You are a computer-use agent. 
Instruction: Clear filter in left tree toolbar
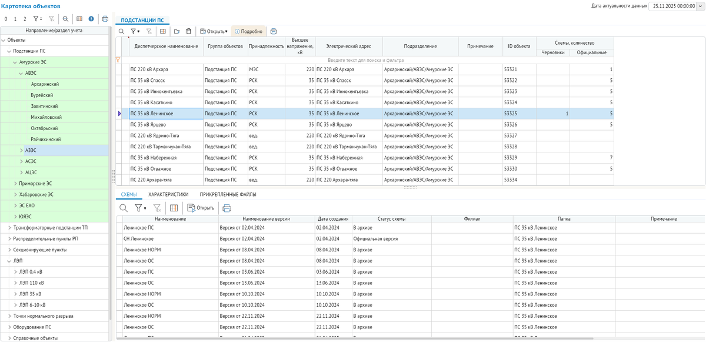[51, 19]
